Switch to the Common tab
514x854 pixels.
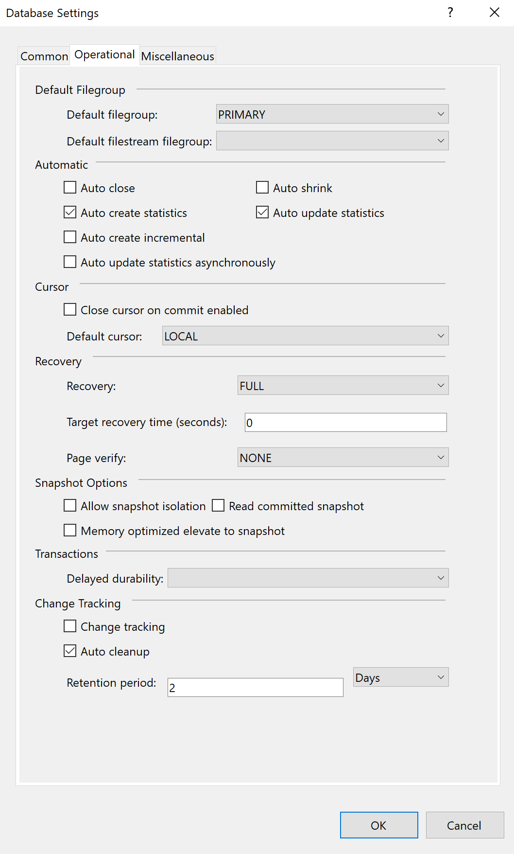(44, 56)
